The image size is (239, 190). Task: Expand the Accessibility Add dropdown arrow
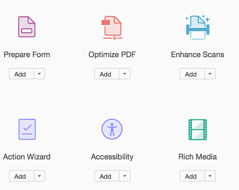[x=124, y=176]
